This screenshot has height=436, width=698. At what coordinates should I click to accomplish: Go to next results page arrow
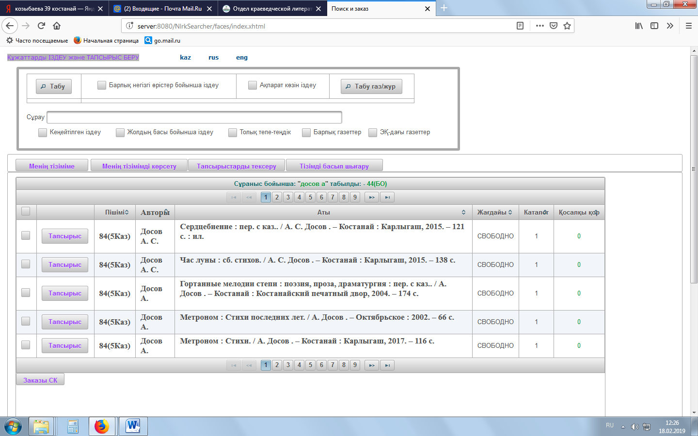[371, 197]
